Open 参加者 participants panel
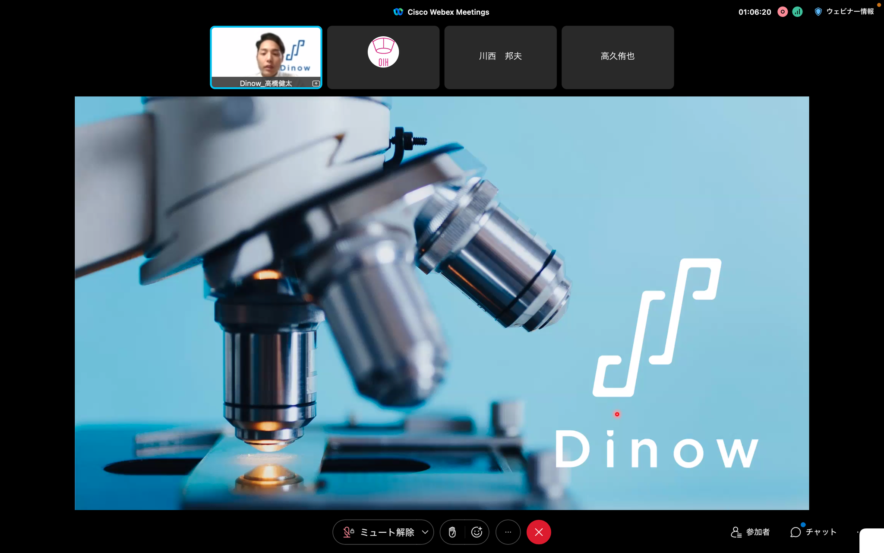 [x=750, y=532]
